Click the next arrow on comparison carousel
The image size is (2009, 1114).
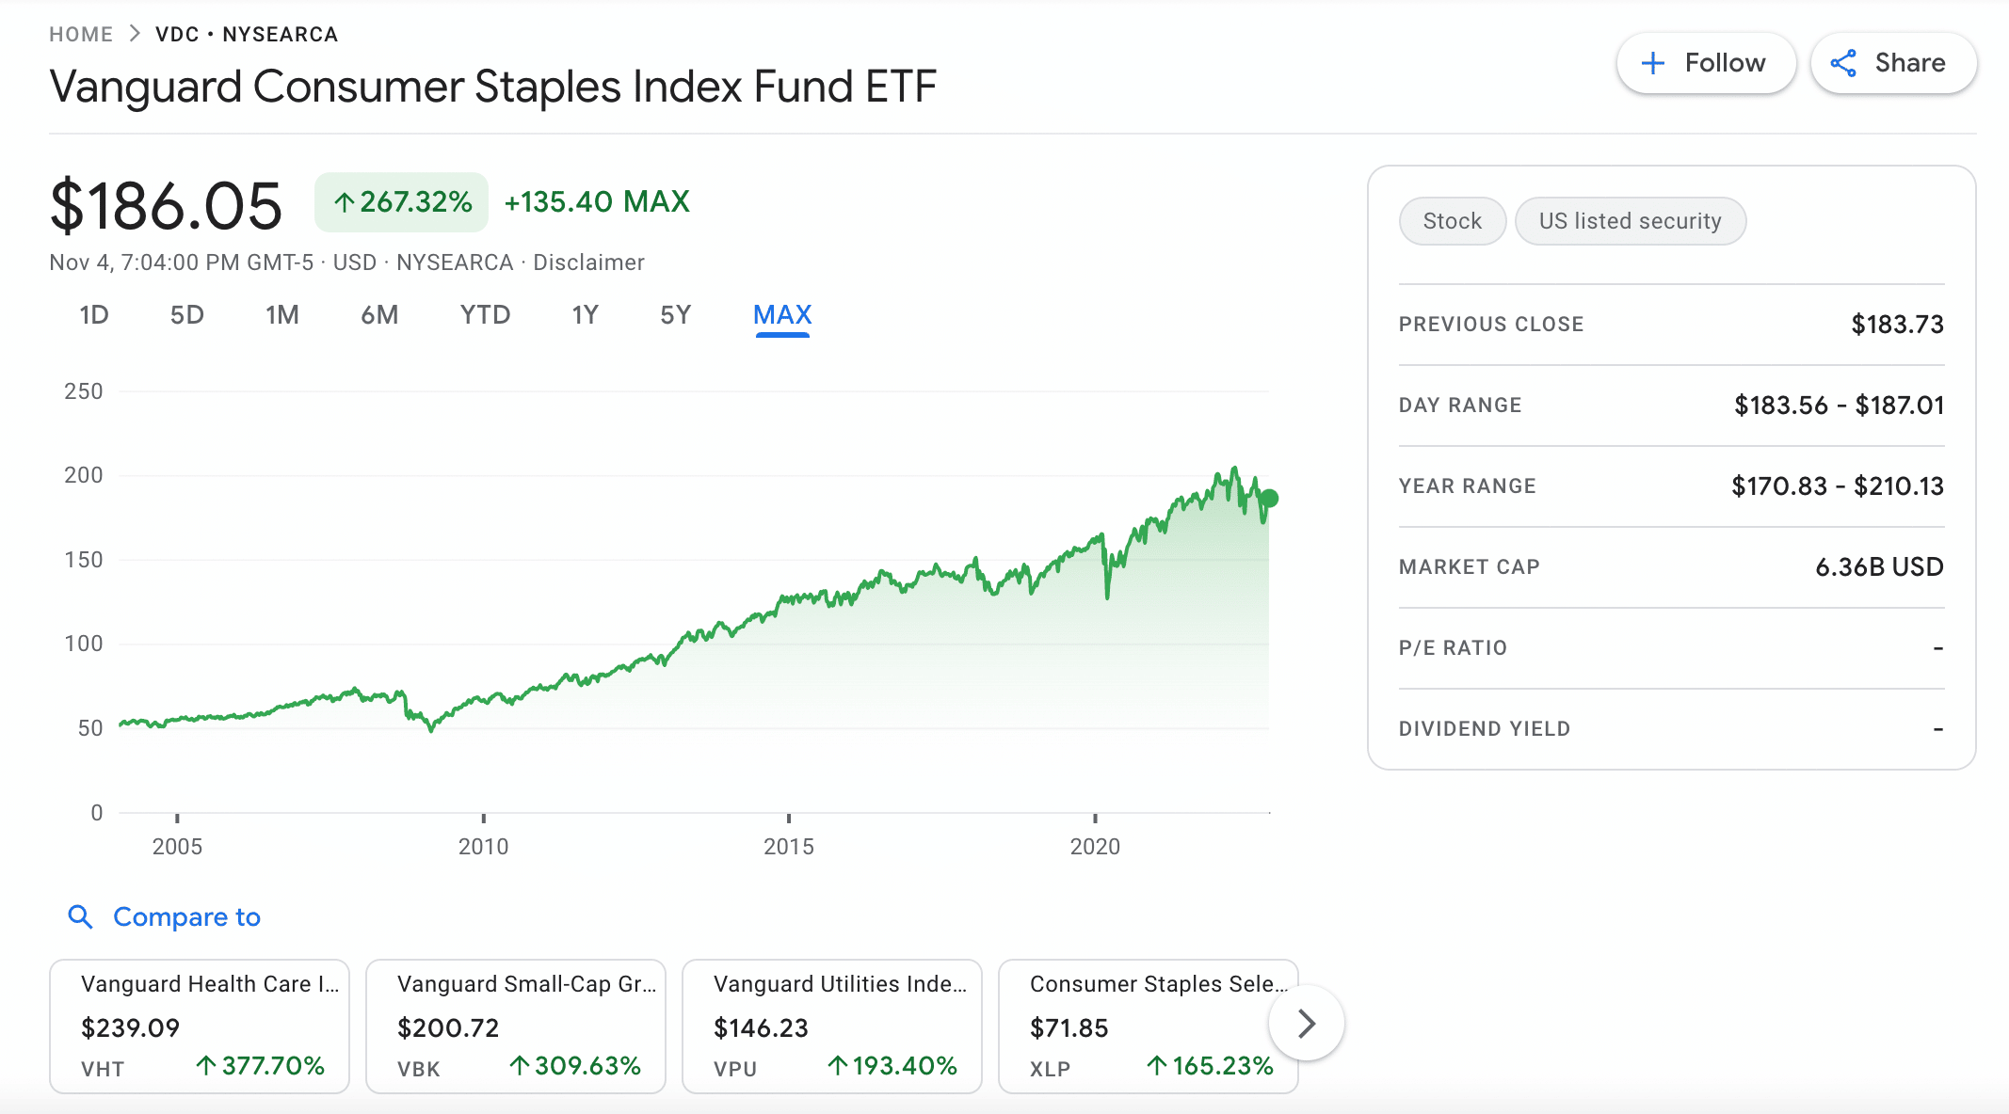coord(1306,1023)
